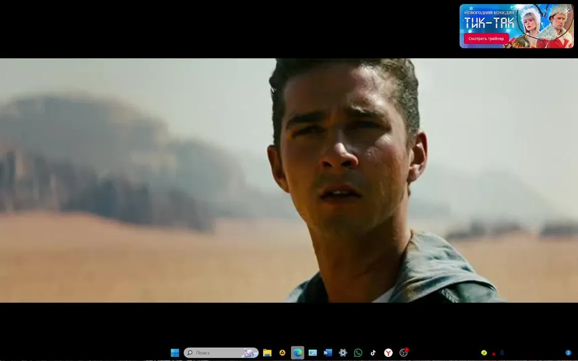Launch Yandex Browser from the taskbar
Viewport: 578px width, 361px height.
pyautogui.click(x=388, y=353)
